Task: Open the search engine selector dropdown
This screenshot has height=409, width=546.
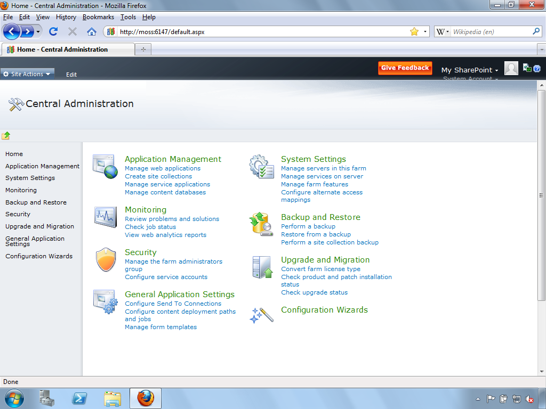Action: tap(443, 32)
